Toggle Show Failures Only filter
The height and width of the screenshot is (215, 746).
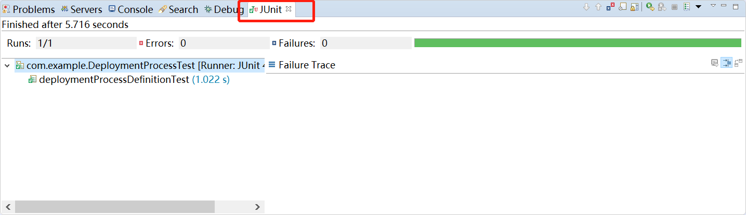(x=610, y=7)
